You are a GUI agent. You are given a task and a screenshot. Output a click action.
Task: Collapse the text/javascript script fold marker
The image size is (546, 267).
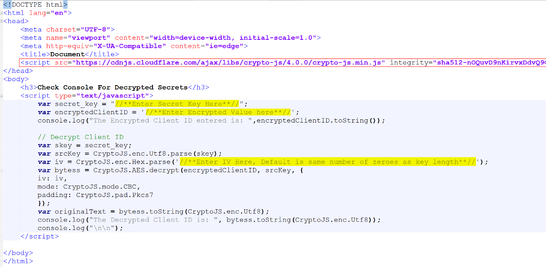(2, 96)
